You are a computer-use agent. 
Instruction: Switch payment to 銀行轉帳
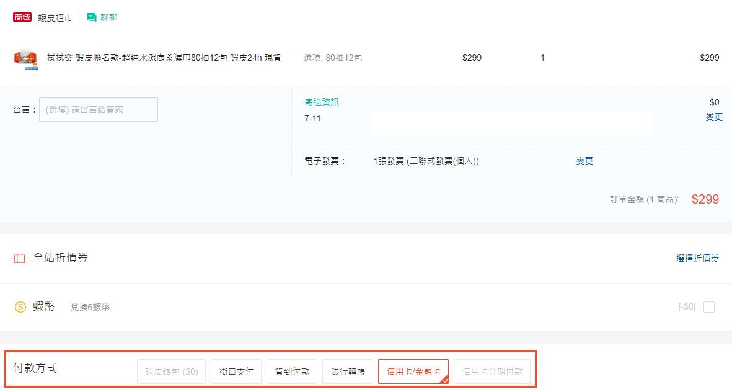point(348,371)
